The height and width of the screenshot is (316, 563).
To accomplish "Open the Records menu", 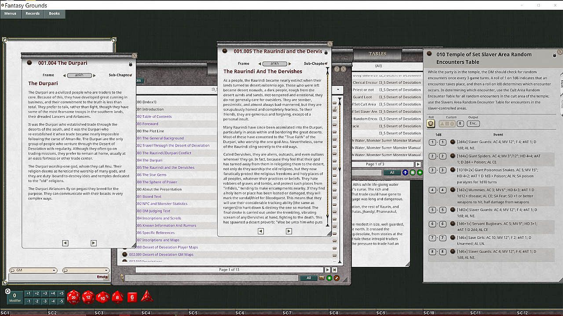I will (33, 14).
